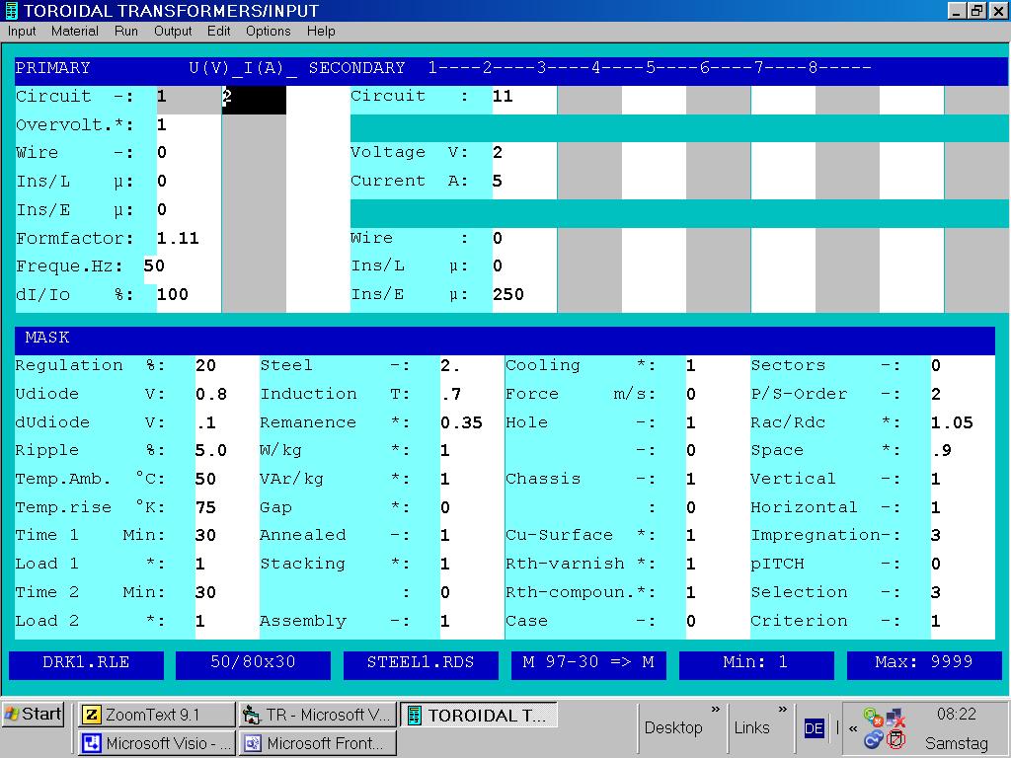The image size is (1011, 758).
Task: Switch to ZoomText 9.1 in taskbar
Action: [157, 715]
